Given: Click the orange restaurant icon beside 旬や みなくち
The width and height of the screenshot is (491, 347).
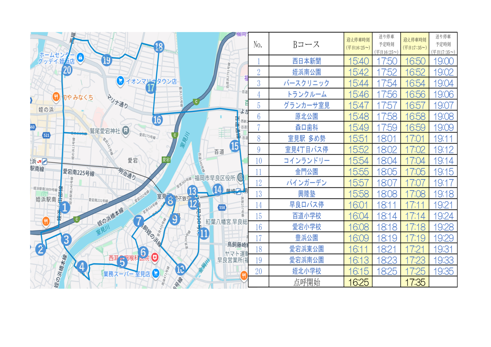Looking at the screenshot, I should point(56,96).
